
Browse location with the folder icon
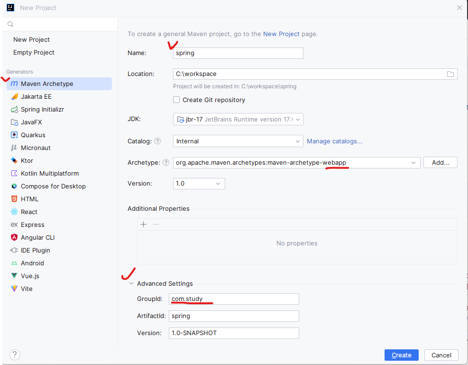[x=450, y=74]
